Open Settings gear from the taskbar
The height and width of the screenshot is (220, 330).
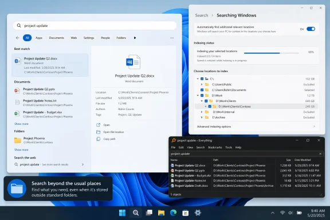coord(198,213)
